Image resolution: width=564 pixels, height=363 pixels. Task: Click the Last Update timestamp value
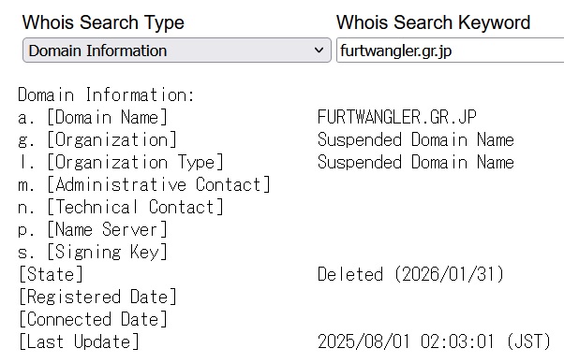434,341
